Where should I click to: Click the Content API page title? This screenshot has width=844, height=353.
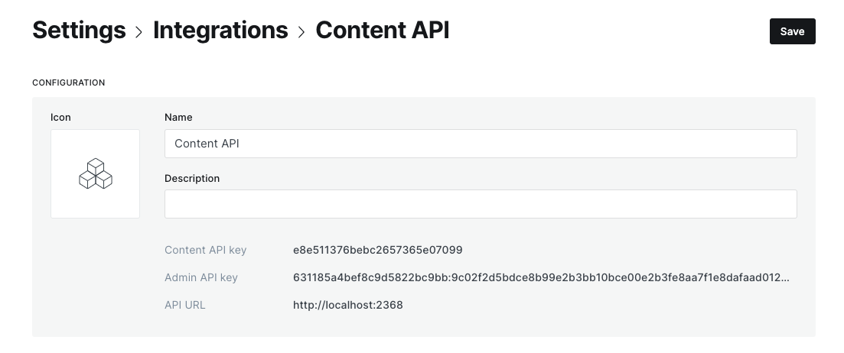pos(382,30)
